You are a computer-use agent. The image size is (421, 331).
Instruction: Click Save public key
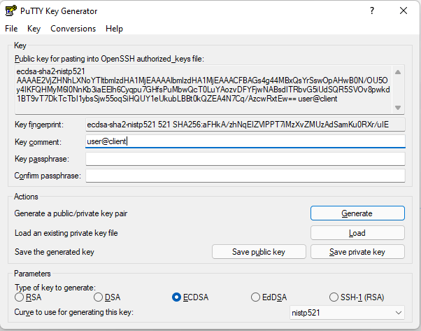pos(259,252)
